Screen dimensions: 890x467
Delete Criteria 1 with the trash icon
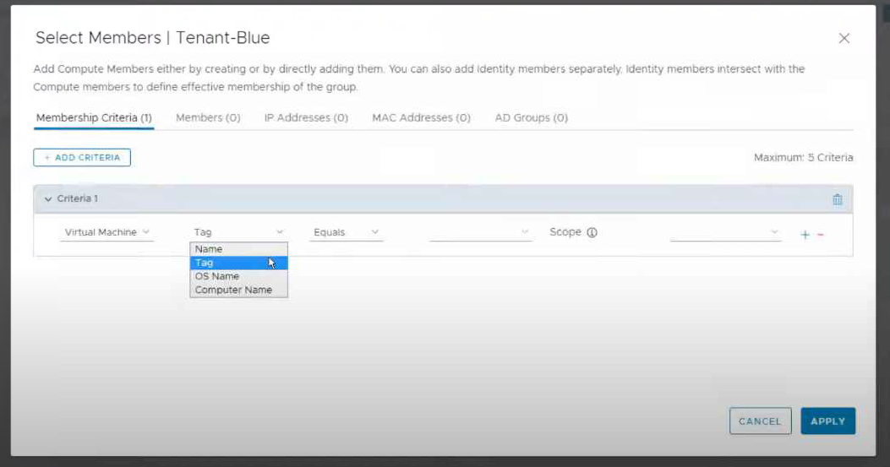tap(837, 199)
